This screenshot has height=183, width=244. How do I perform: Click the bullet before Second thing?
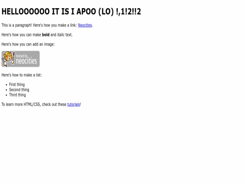click(6, 90)
